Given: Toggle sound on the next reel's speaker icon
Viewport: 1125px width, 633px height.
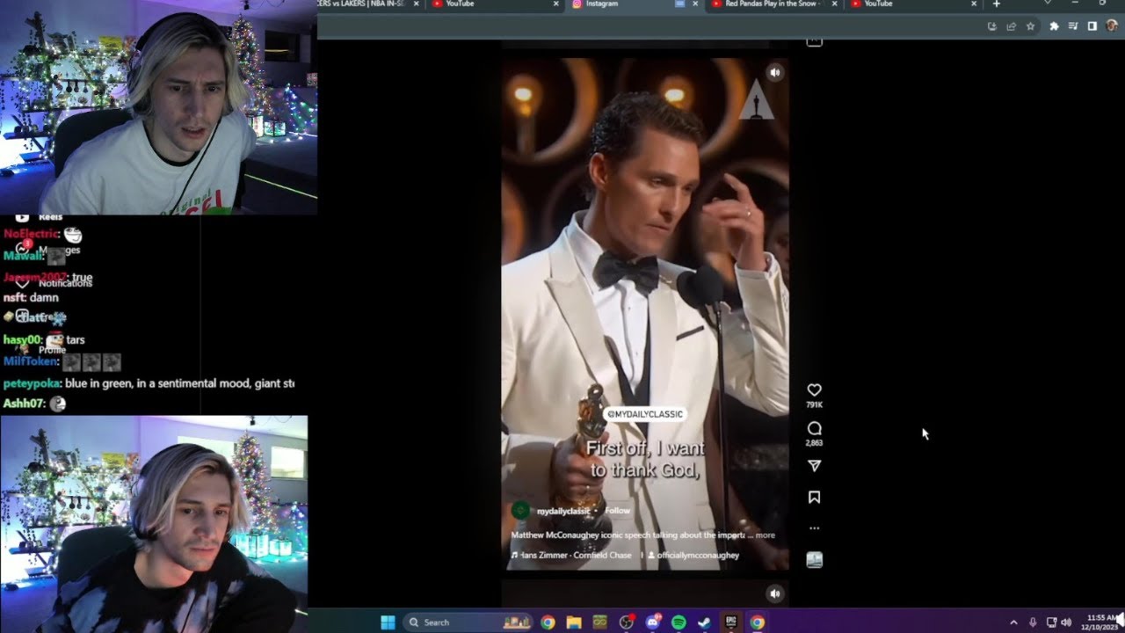Looking at the screenshot, I should (774, 593).
